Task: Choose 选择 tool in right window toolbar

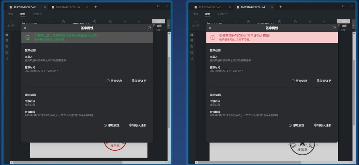Action: pos(342,26)
